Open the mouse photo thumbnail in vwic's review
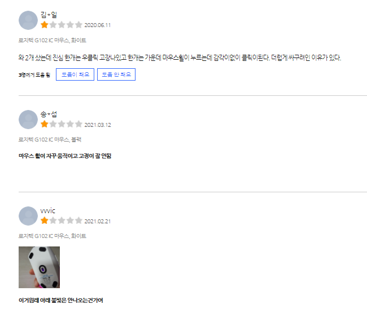 (39, 267)
